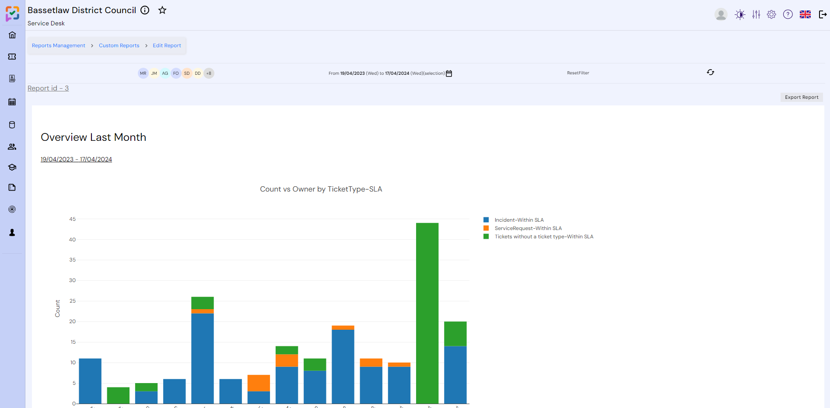
Task: Open the date picker calendar icon
Action: (x=449, y=73)
